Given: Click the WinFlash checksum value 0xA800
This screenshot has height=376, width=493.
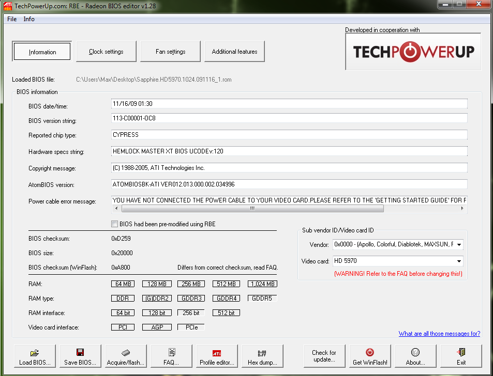Looking at the screenshot, I should pyautogui.click(x=121, y=268).
